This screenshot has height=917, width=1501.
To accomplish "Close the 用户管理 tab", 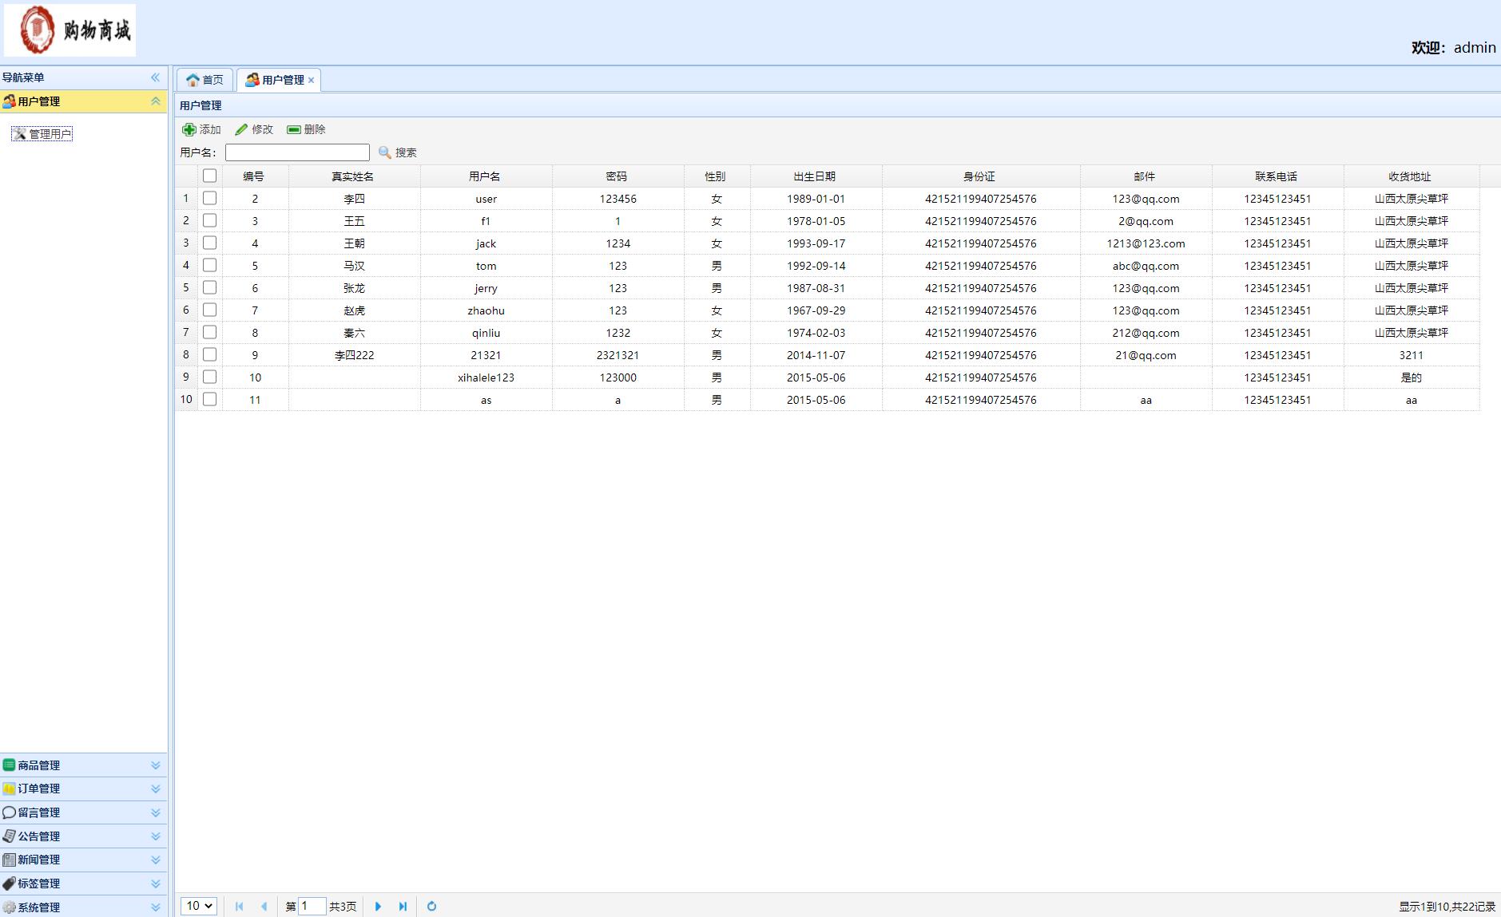I will 312,80.
